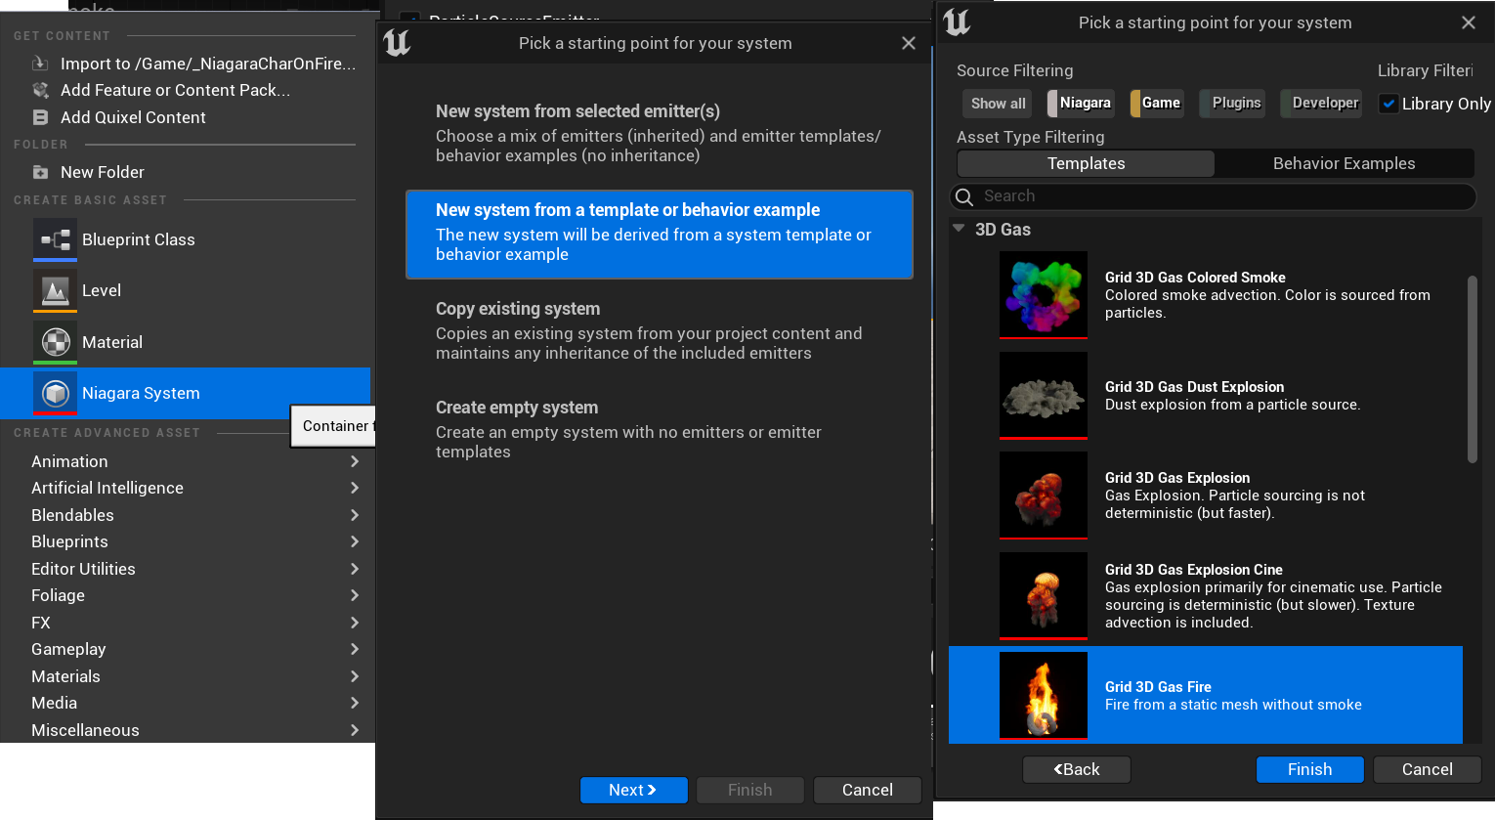Expand the Editor Utilities submenu arrow

pos(355,569)
